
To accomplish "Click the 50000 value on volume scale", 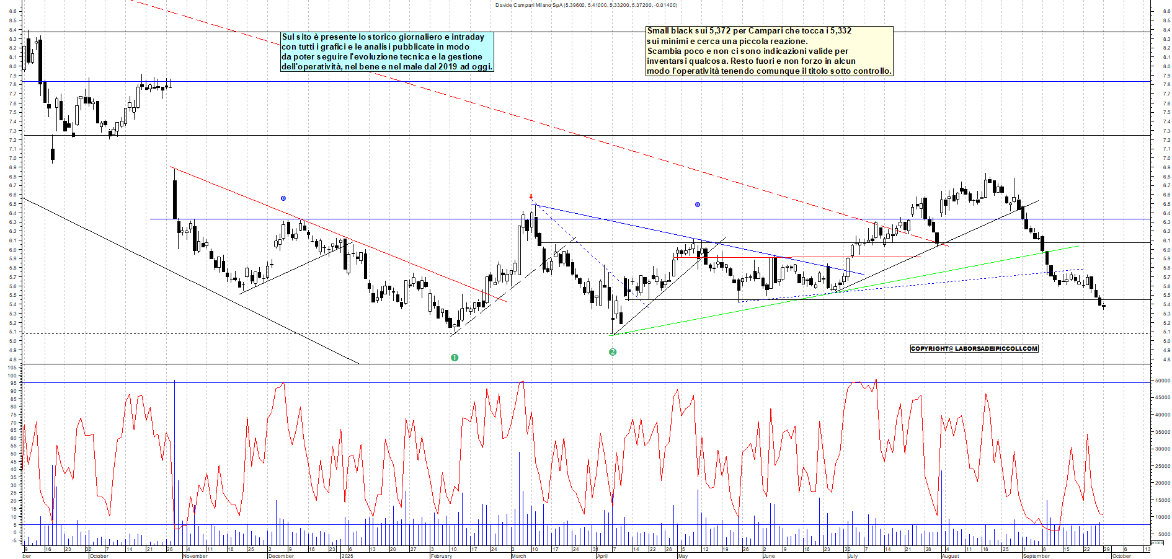I will pyautogui.click(x=1161, y=381).
